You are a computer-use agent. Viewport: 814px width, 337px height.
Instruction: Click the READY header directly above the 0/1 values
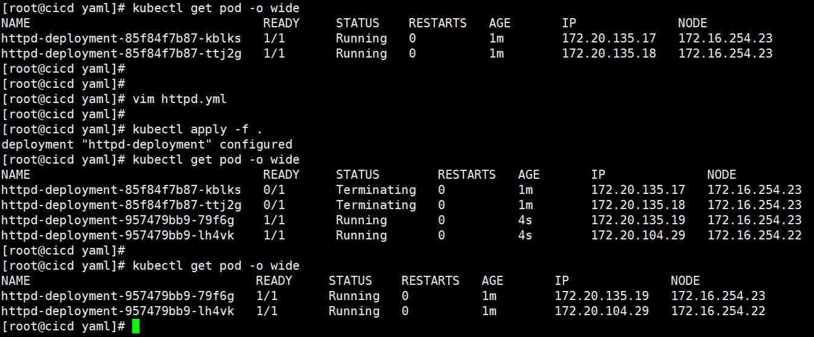pos(281,175)
